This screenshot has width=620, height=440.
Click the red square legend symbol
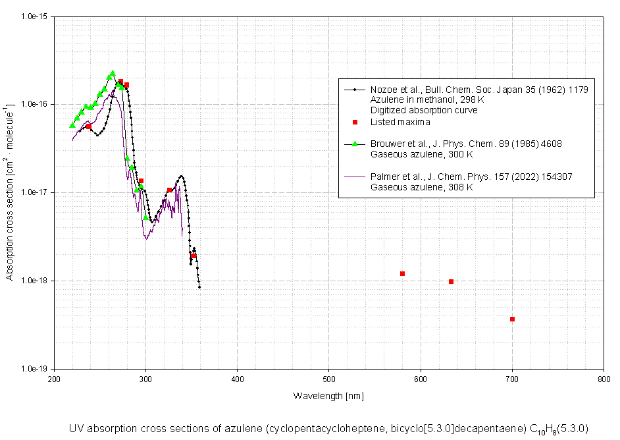(x=355, y=122)
